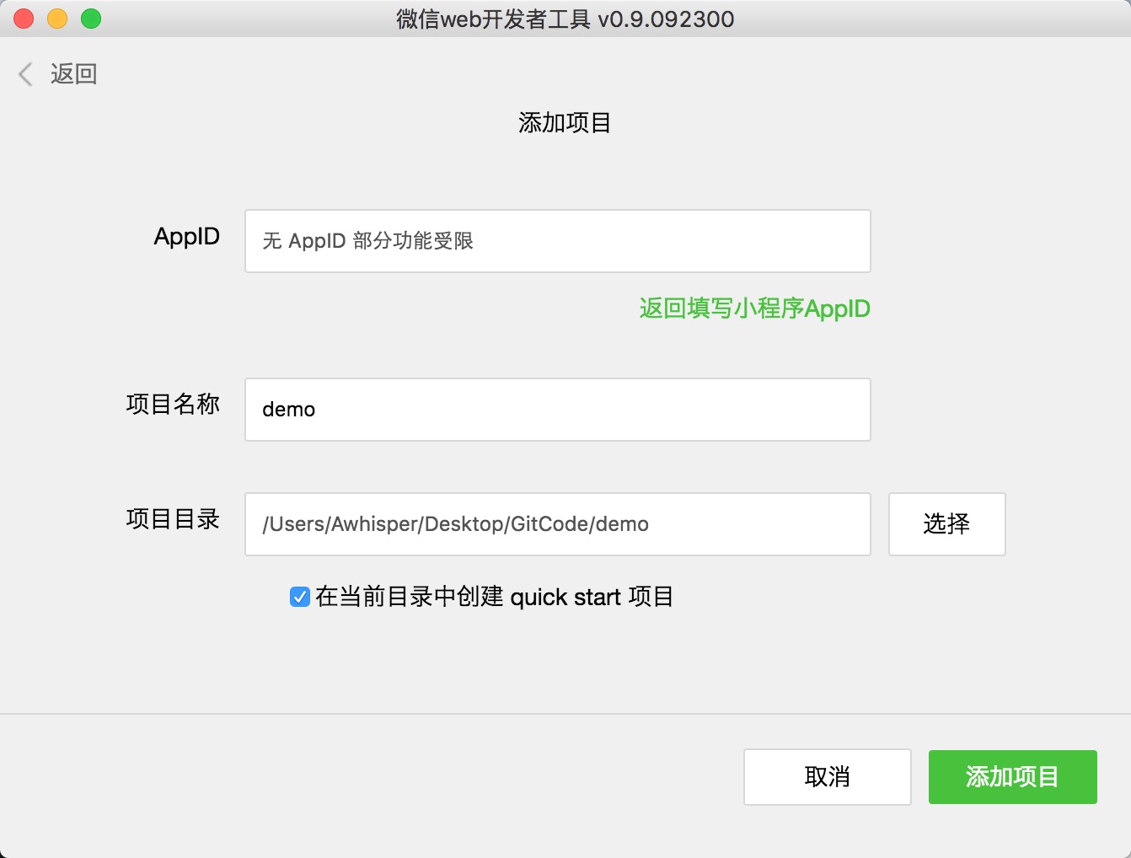The width and height of the screenshot is (1131, 858).
Task: Click the 在当前目录中创建 quick start 项目 label
Action: (494, 597)
